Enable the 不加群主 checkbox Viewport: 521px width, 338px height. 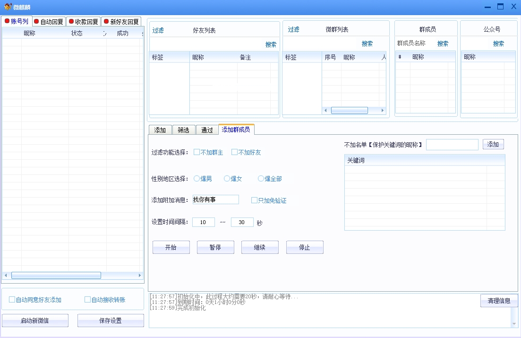[197, 152]
